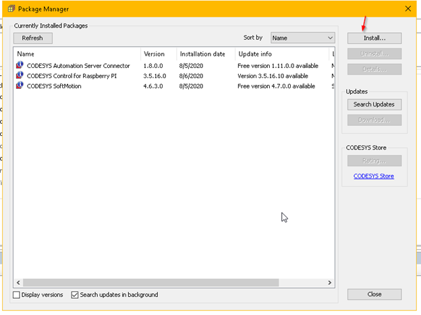The image size is (421, 315).
Task: Click 'Free version 1.11.0.0 available' text
Action: [278, 66]
